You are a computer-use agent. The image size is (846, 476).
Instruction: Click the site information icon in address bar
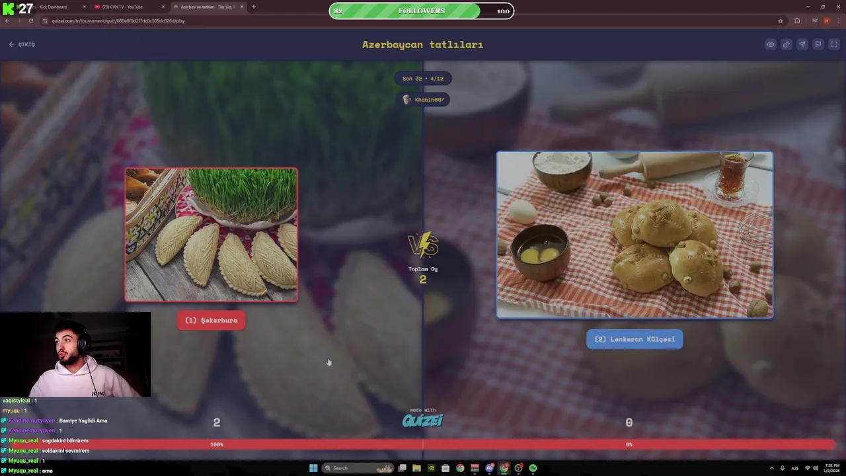(x=46, y=20)
